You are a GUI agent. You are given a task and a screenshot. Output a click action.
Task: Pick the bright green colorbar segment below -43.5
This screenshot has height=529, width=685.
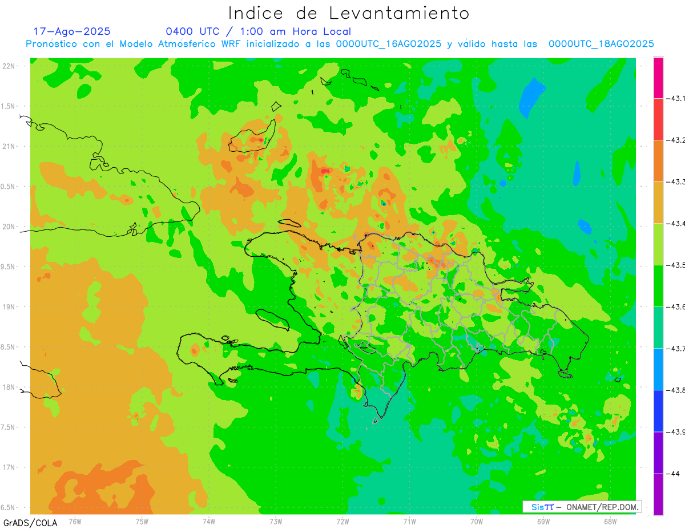[658, 286]
